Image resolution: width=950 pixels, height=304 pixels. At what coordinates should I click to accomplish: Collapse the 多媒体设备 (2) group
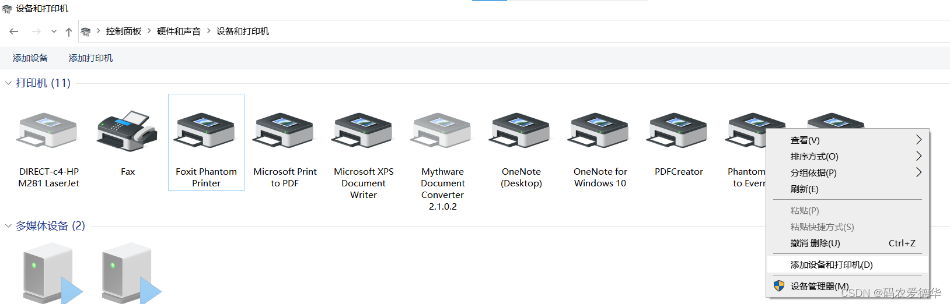[8, 226]
